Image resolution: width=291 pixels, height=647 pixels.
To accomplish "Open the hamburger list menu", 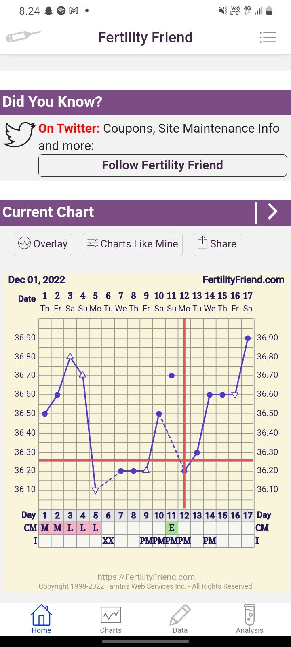I will [268, 37].
